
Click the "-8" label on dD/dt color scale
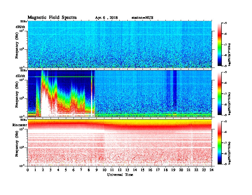pyautogui.click(x=225, y=105)
